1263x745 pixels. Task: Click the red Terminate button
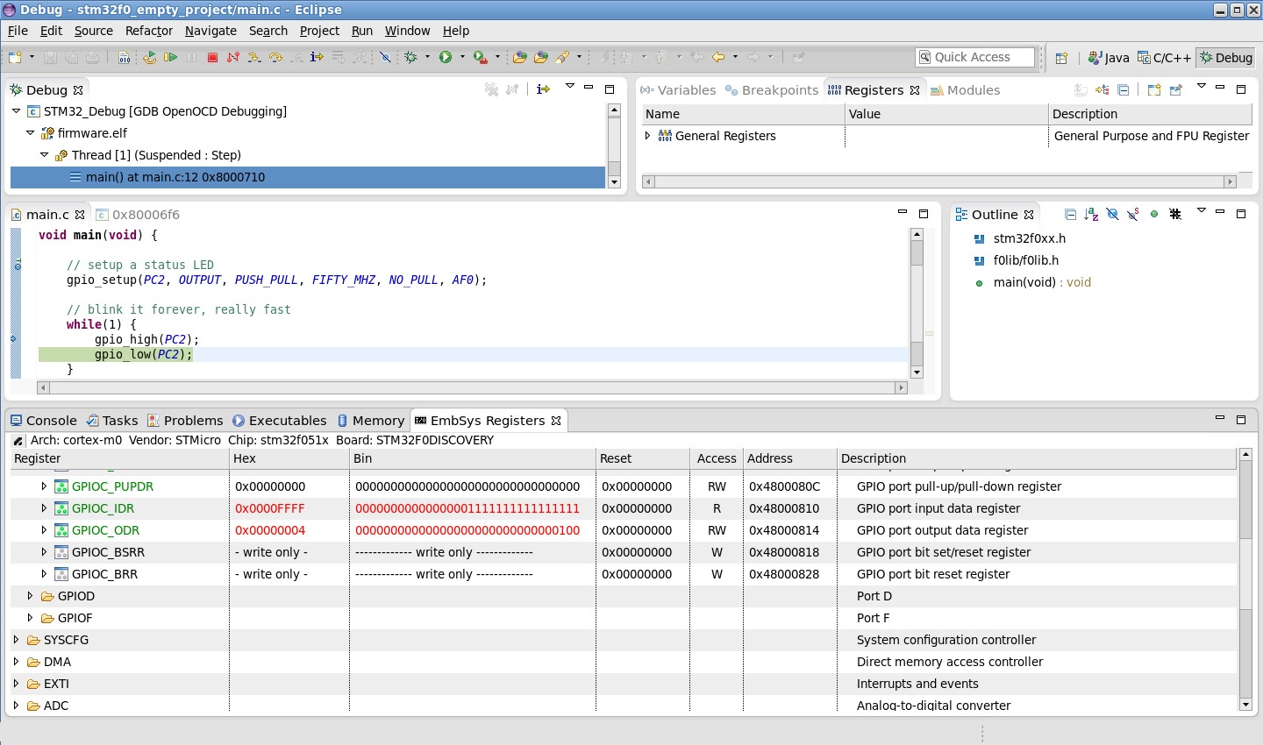[212, 57]
